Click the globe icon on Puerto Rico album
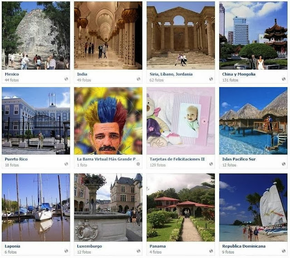The width and height of the screenshot is (290, 258). pos(66,164)
